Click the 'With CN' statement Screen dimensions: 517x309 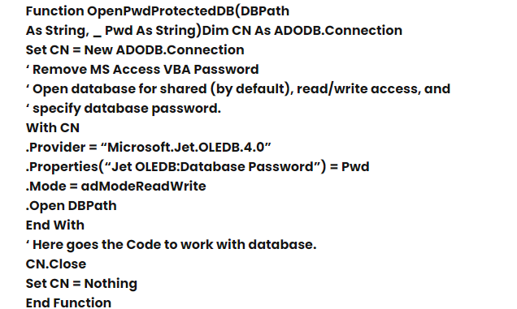tap(52, 127)
